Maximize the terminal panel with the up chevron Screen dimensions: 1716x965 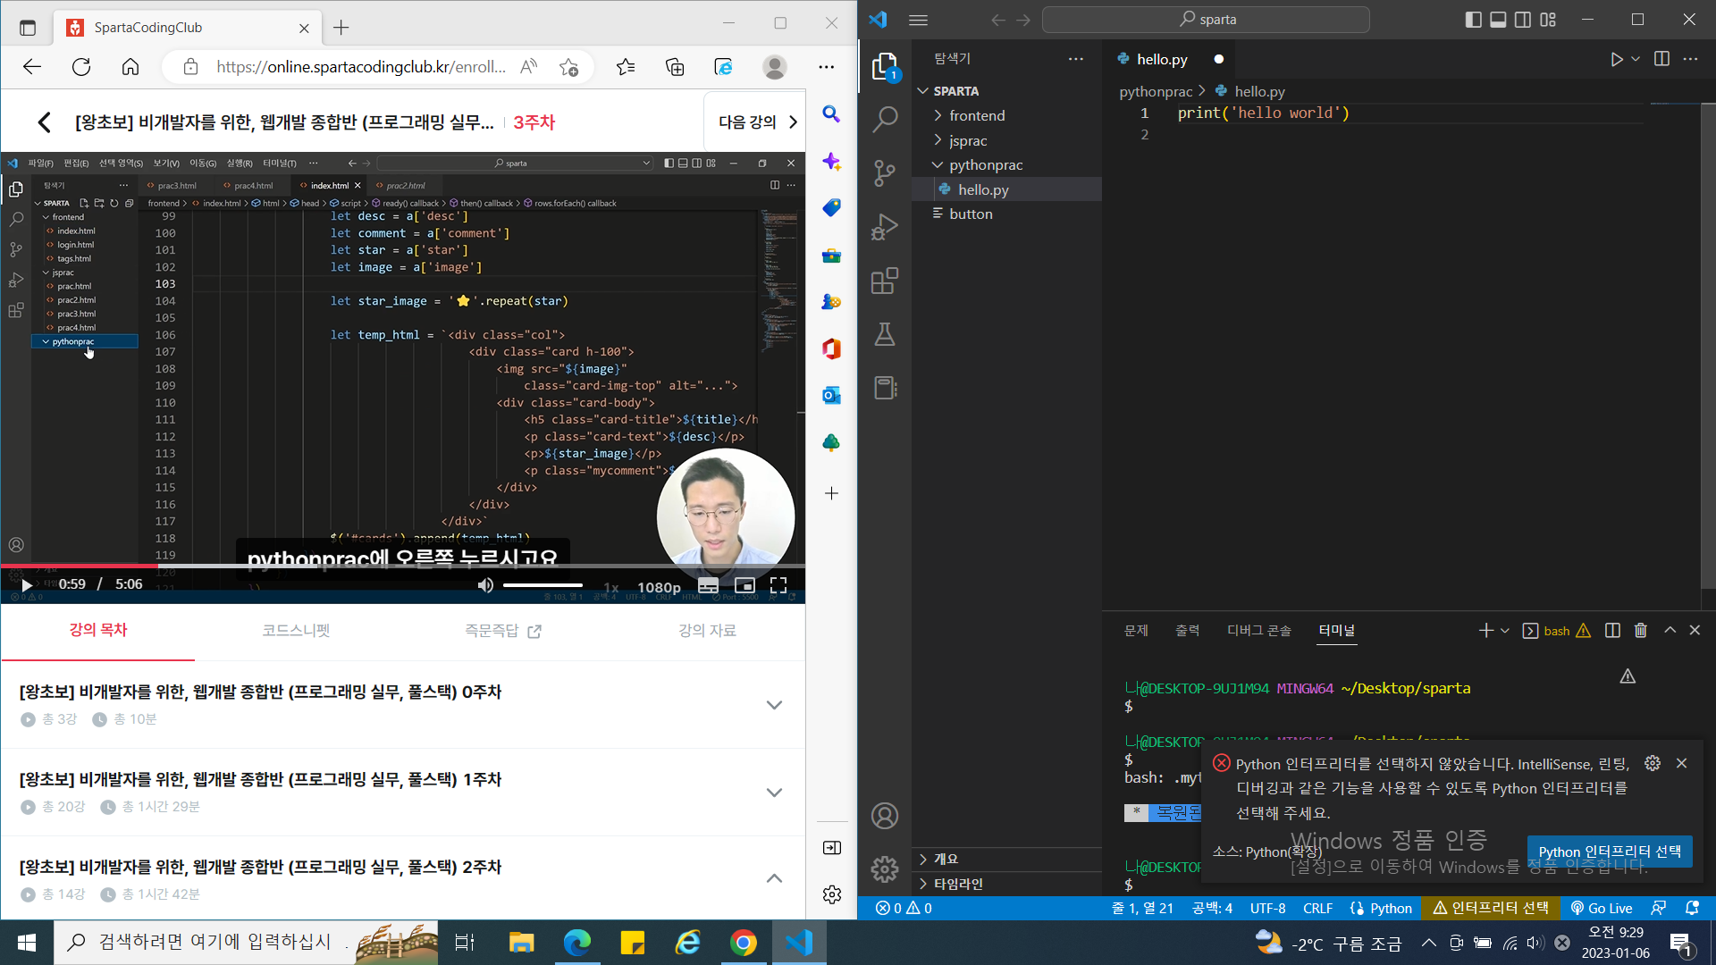(x=1670, y=631)
